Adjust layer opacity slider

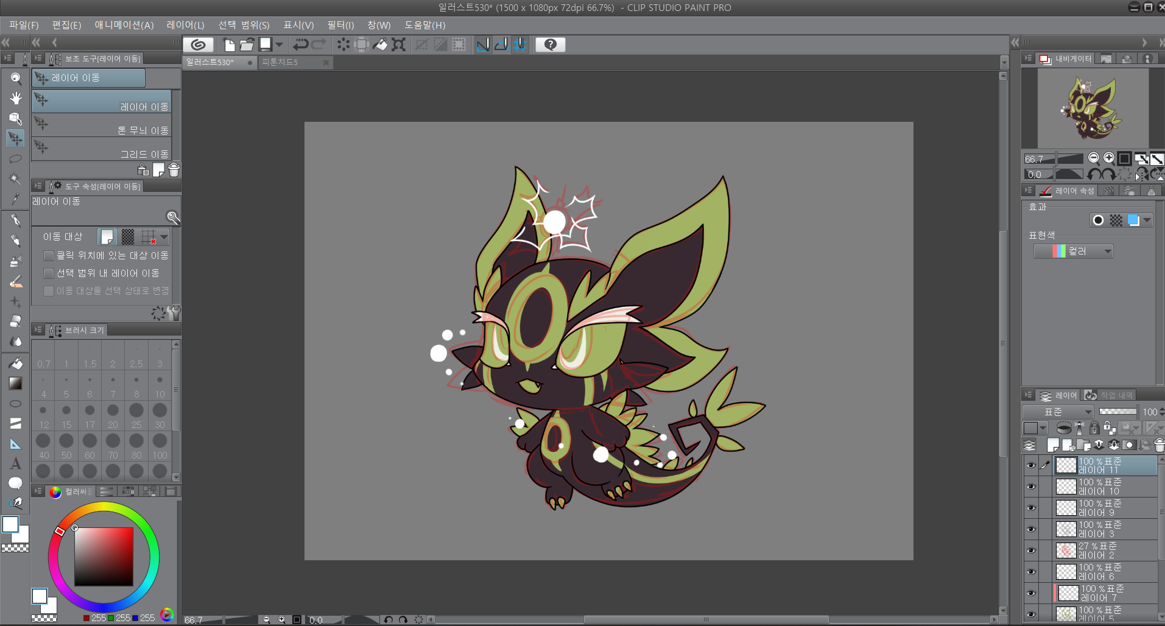click(1118, 412)
